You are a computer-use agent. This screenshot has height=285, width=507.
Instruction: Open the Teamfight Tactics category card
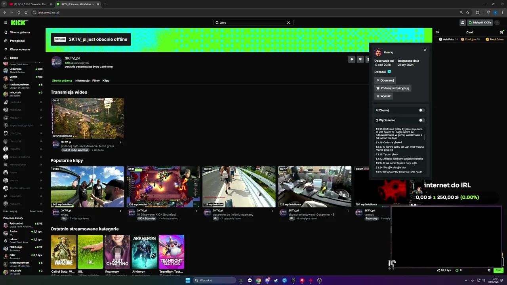pos(172,252)
